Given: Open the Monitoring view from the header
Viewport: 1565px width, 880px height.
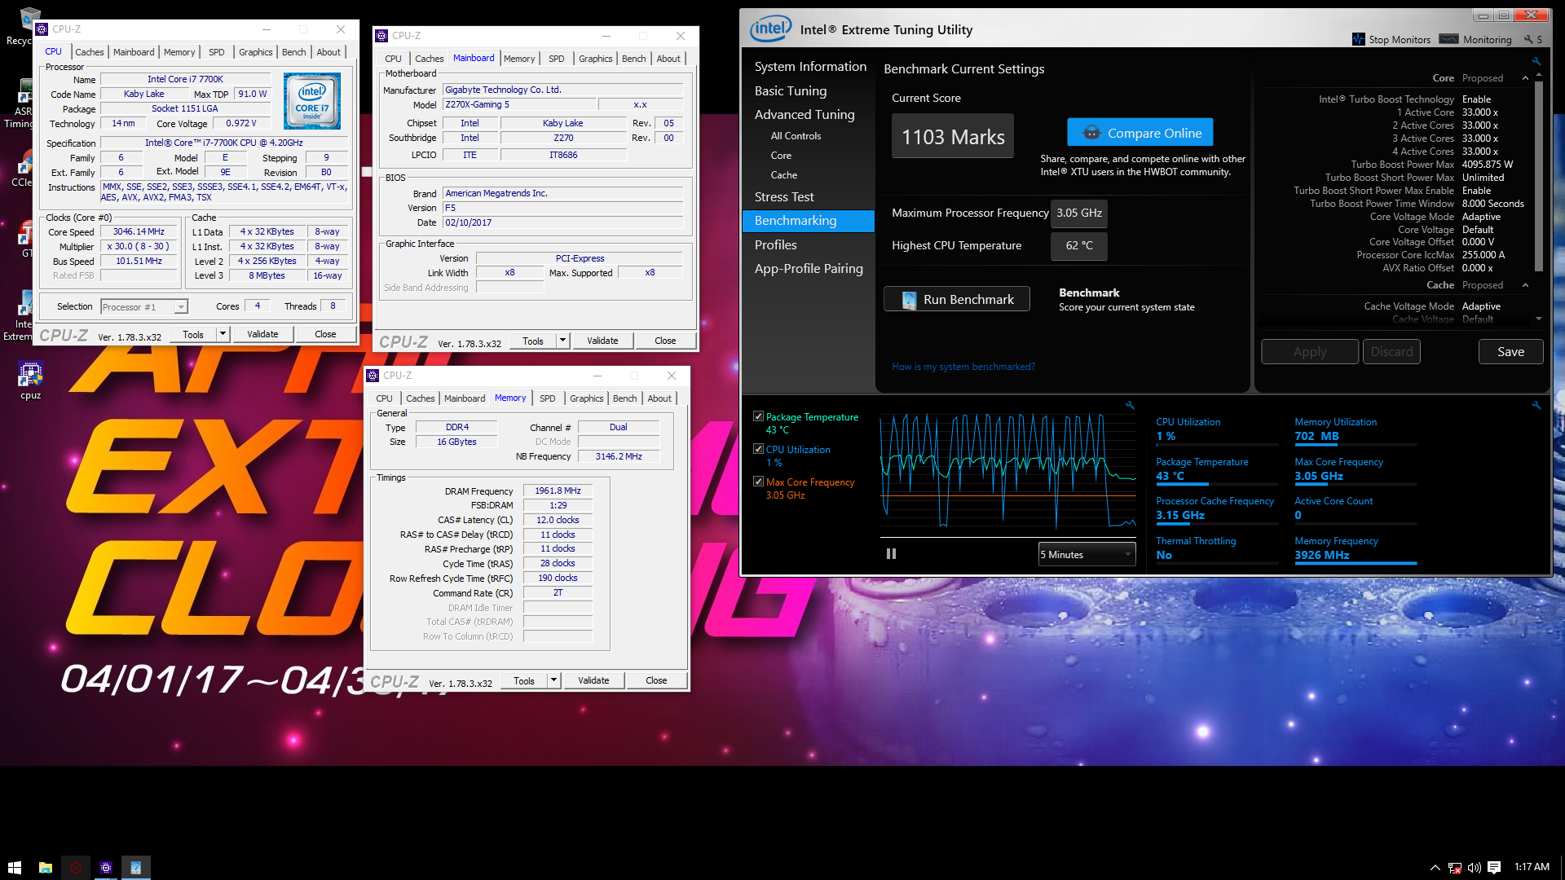Looking at the screenshot, I should pyautogui.click(x=1475, y=39).
